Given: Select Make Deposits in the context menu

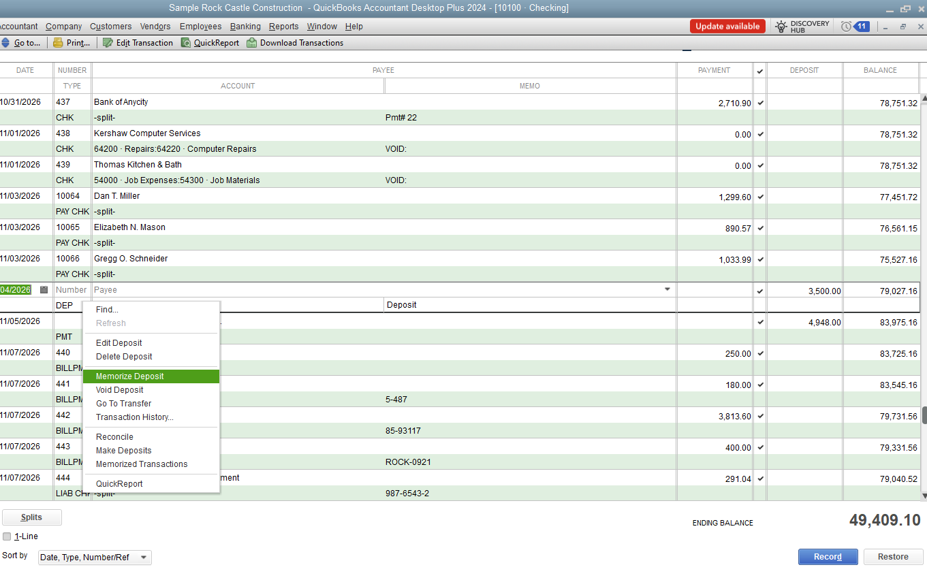Looking at the screenshot, I should pyautogui.click(x=151, y=451).
